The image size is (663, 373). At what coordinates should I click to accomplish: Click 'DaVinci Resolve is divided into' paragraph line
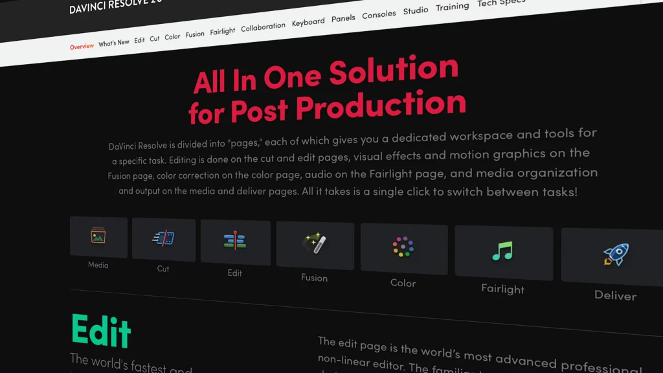tap(167, 145)
